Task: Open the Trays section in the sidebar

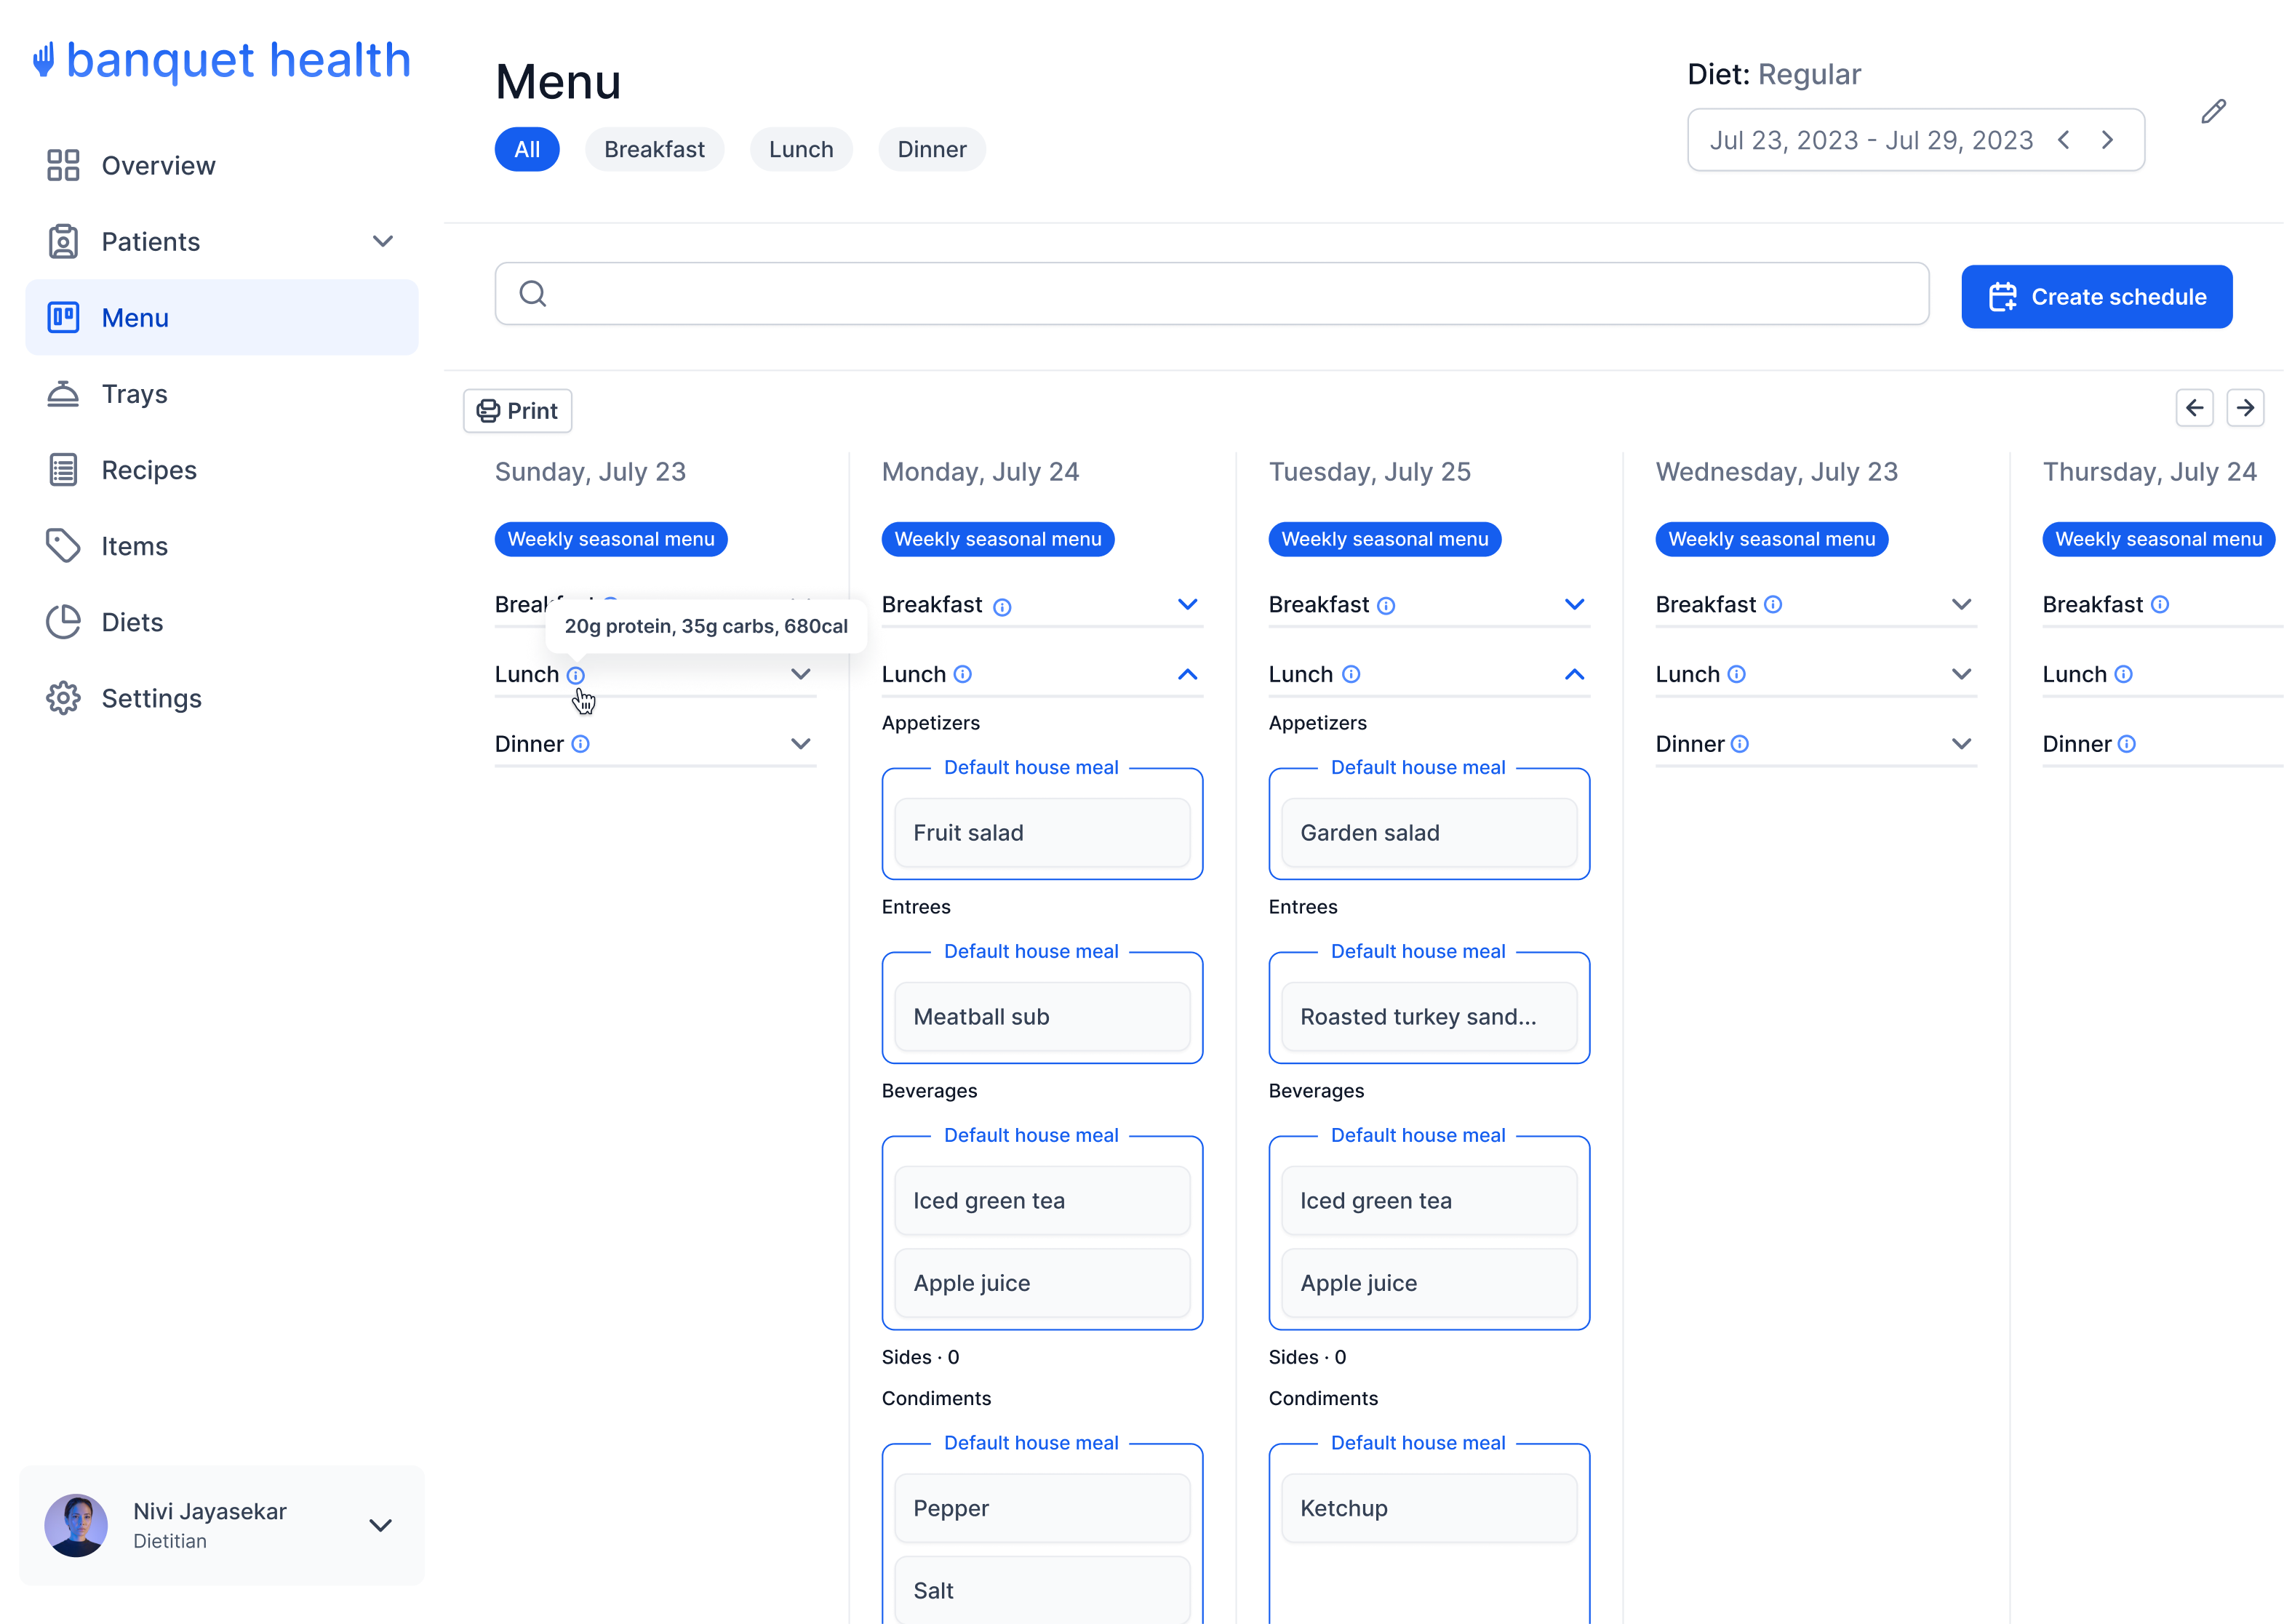Action: pos(135,393)
